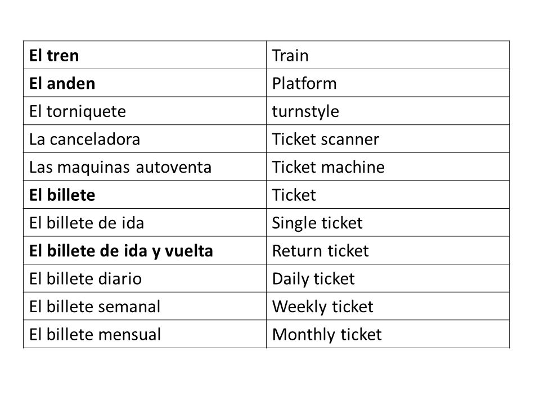Click the bold 'El billete' cell

tap(145, 195)
